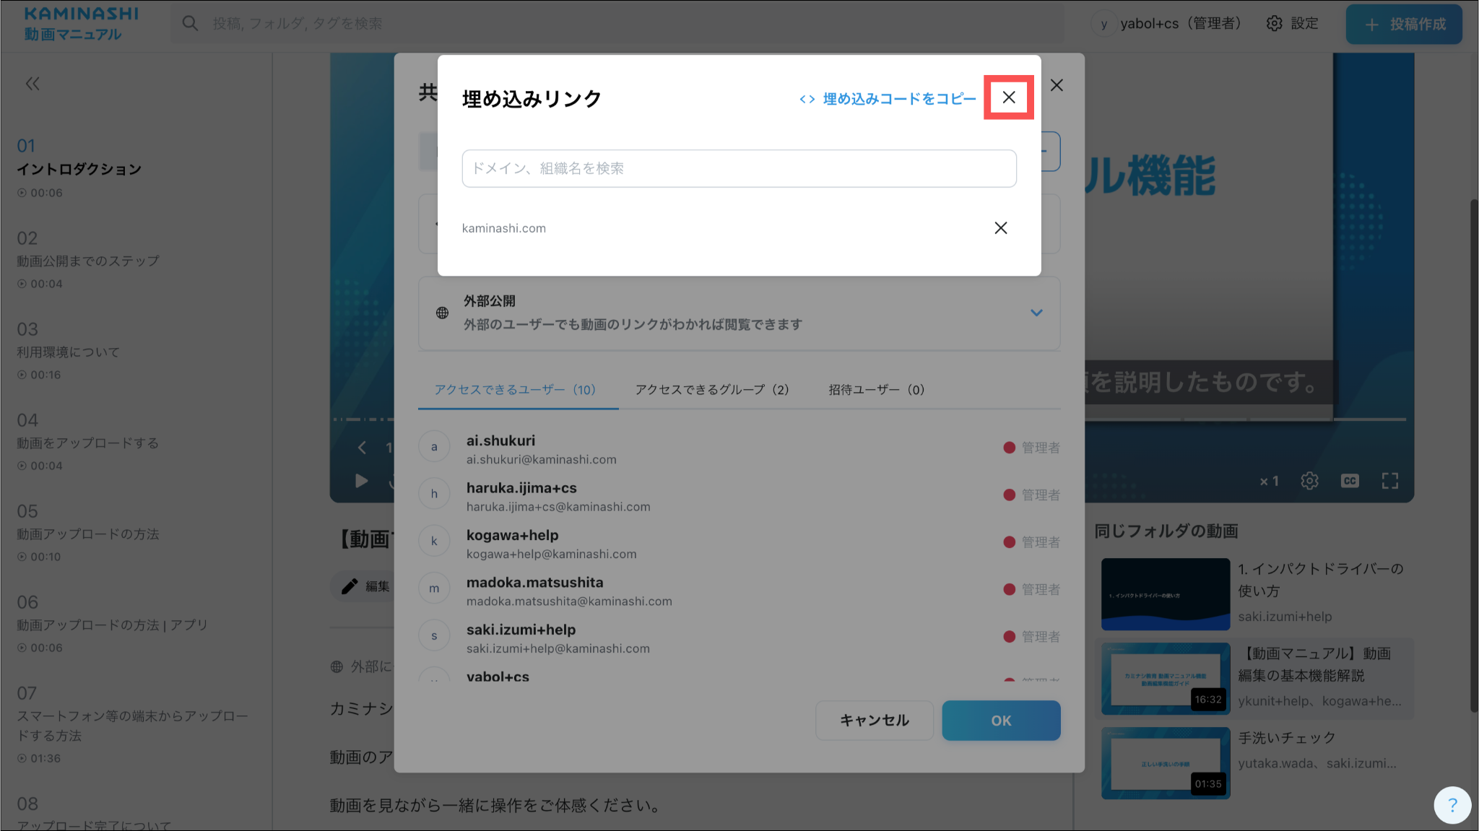Play the video

pyautogui.click(x=361, y=481)
